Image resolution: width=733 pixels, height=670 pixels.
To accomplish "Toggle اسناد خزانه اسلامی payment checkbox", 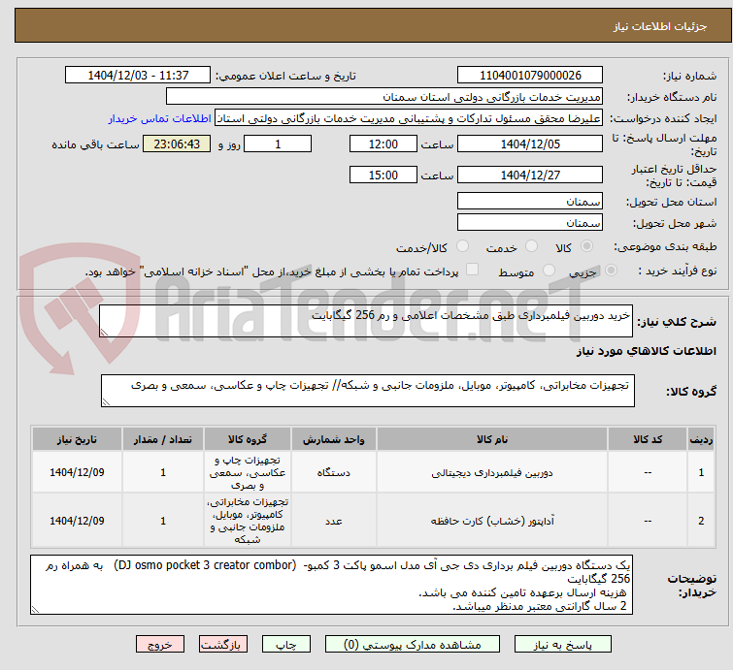I will coord(473,270).
